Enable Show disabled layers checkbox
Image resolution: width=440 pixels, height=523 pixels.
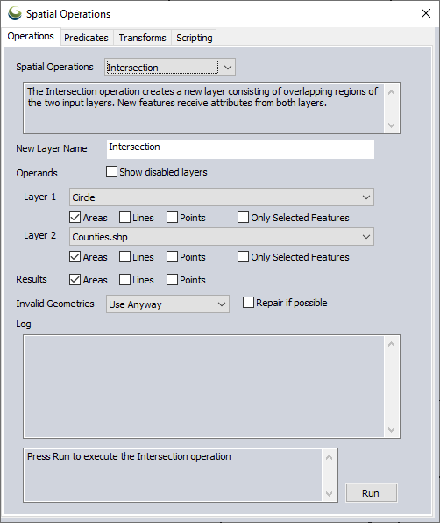[111, 172]
